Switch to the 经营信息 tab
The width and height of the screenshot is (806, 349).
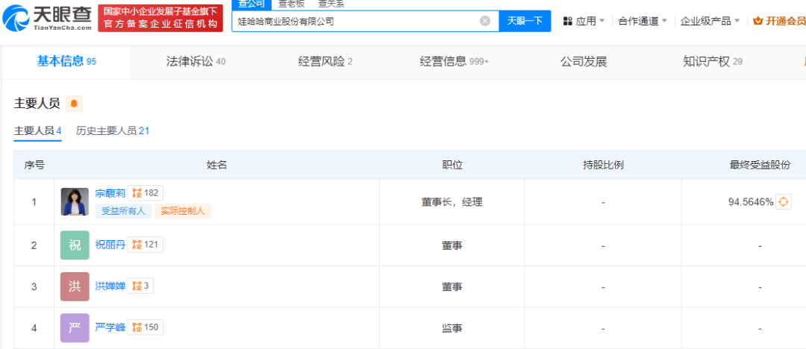454,62
